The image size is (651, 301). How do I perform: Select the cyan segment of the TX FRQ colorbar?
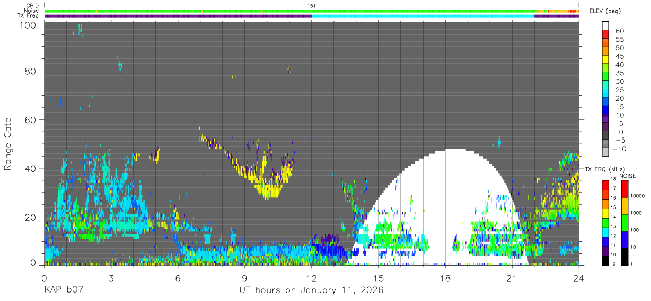tap(604, 232)
